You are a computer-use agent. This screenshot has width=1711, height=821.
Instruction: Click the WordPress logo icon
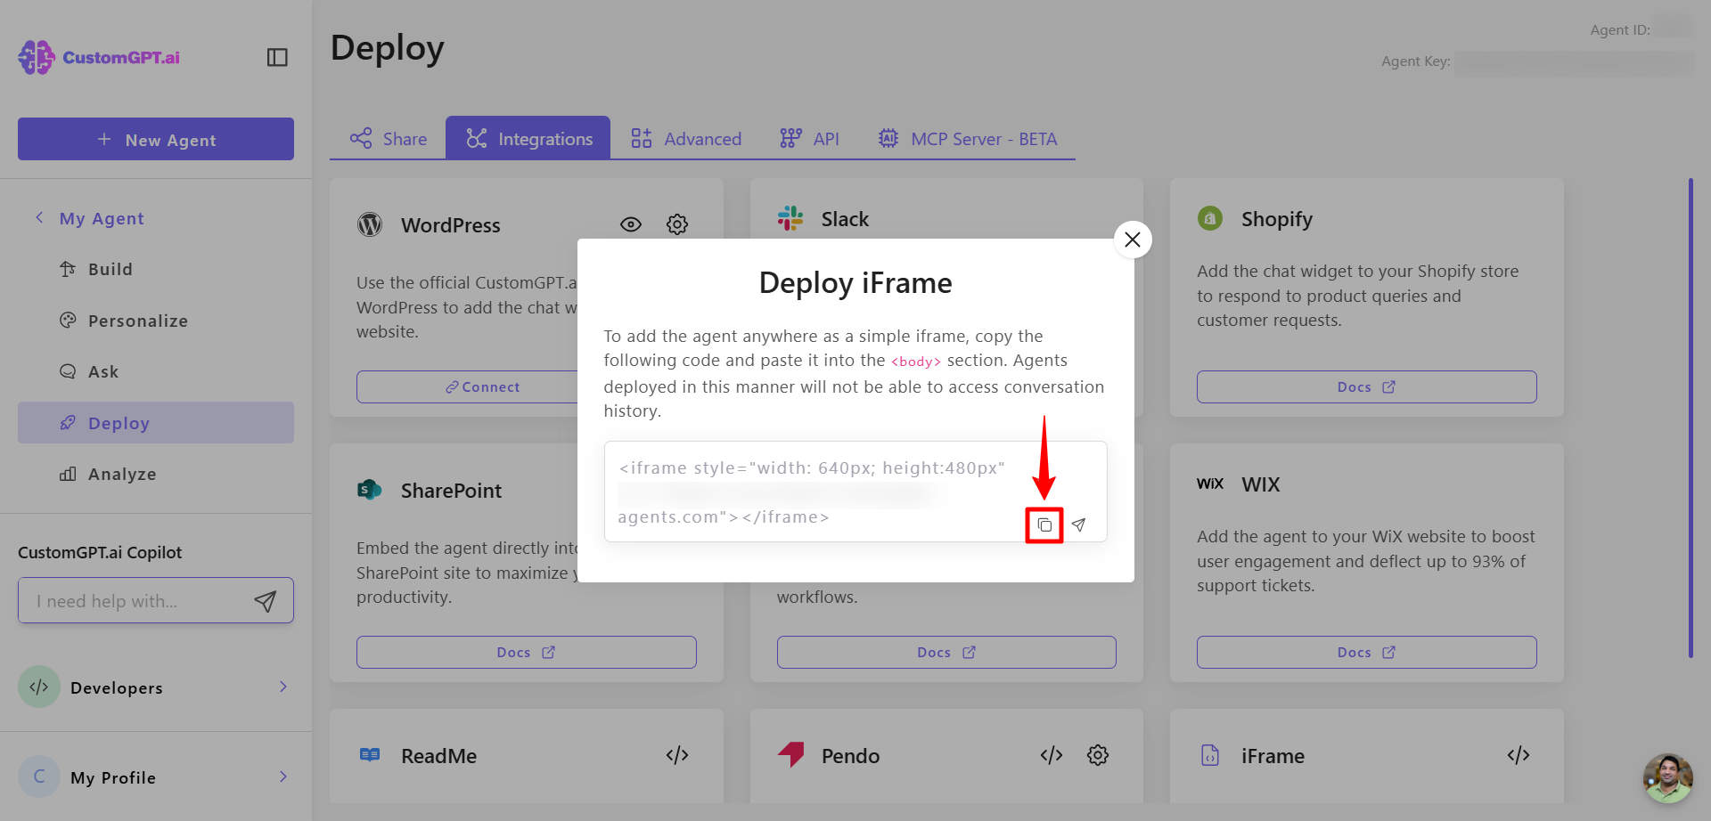370,224
